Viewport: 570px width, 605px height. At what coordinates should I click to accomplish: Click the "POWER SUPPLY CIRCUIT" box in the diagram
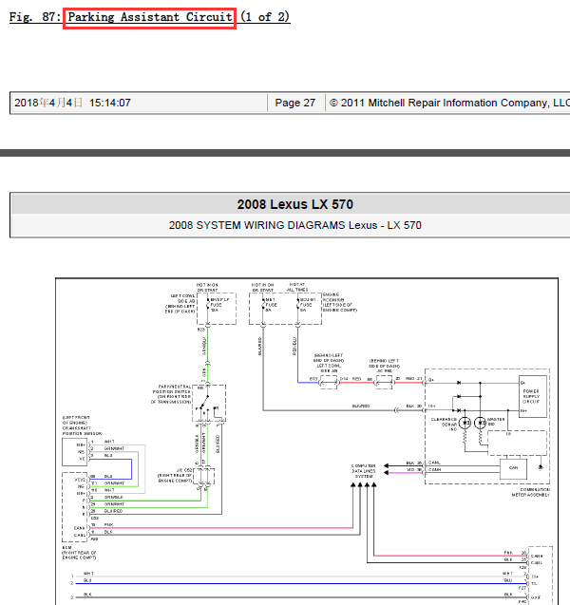533,396
